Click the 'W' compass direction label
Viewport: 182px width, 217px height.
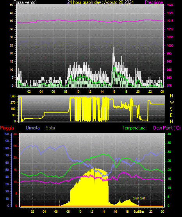(x=172, y=102)
